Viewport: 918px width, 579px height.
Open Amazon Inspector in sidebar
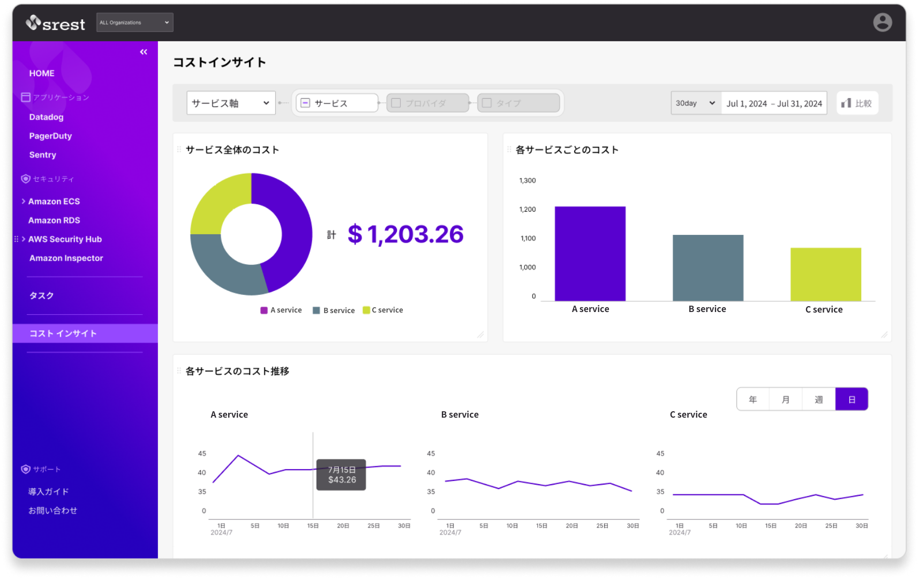pos(66,258)
